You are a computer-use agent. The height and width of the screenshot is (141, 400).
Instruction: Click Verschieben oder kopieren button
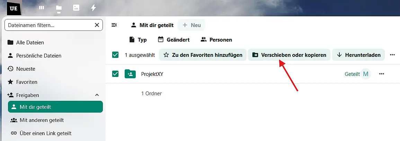289,55
